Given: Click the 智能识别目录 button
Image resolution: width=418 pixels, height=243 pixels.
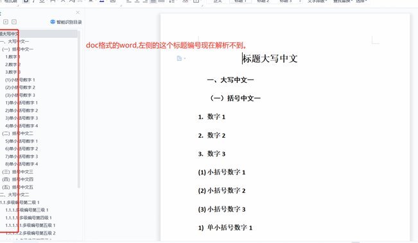Looking at the screenshot, I should (66, 22).
